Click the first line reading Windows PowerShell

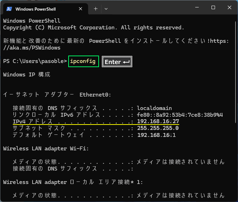tap(32, 21)
